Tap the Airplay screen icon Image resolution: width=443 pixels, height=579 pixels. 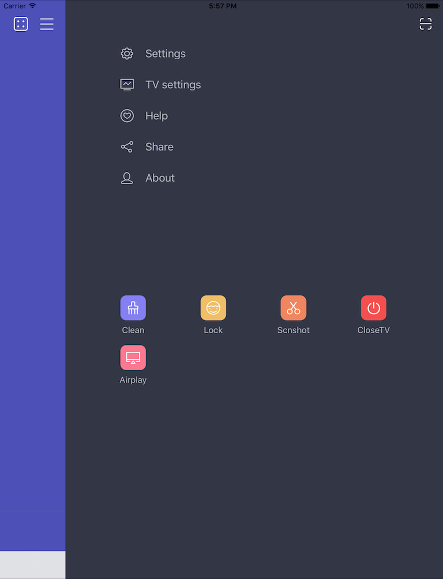pos(133,358)
